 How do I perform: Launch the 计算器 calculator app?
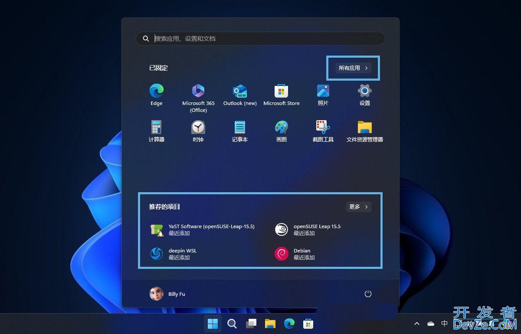point(157,131)
